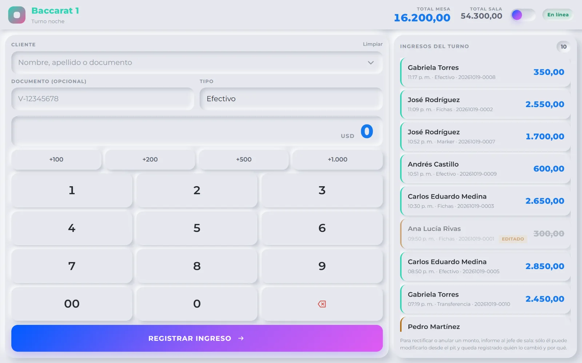Tap the single 0 keypad key
Viewport: 582px width, 363px height.
click(x=197, y=304)
